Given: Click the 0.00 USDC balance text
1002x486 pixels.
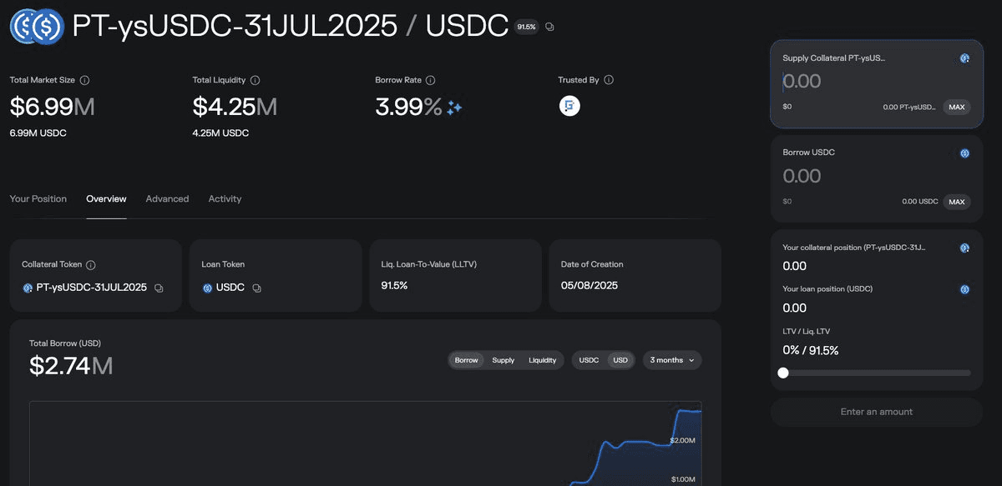Looking at the screenshot, I should (920, 202).
